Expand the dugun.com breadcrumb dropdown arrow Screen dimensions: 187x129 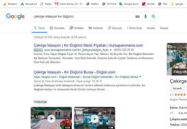tap(140, 77)
